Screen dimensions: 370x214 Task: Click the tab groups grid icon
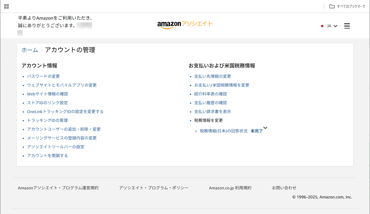7,7
